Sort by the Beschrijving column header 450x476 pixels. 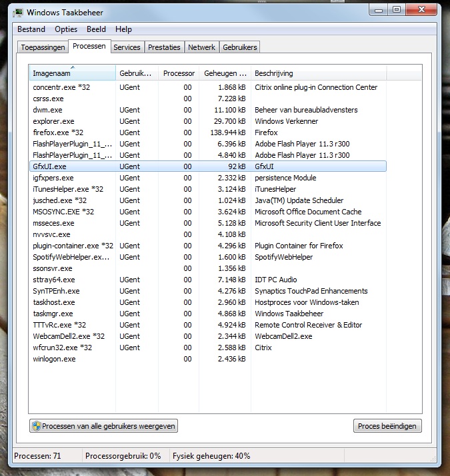coord(319,73)
